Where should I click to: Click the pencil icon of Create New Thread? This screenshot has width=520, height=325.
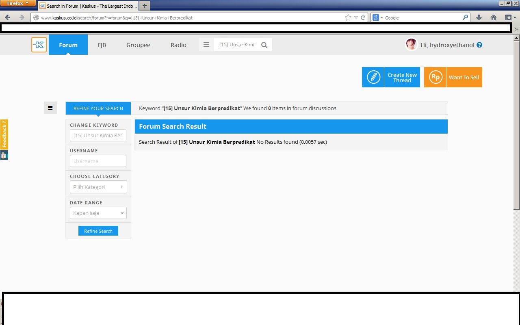coord(373,77)
